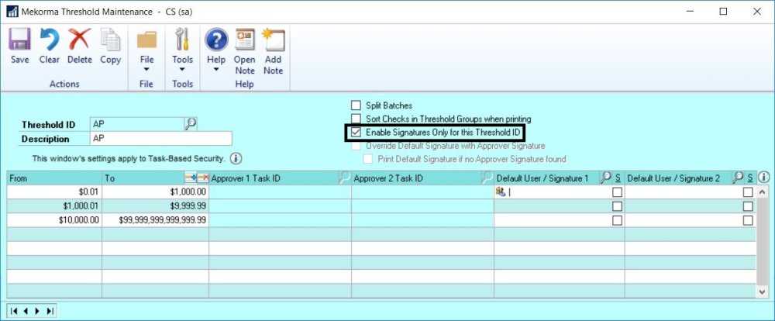Click Task-Based Security info icon
Screen dimensions: 775x321
point(236,159)
